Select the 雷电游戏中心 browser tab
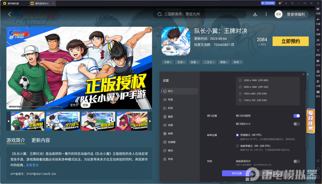The height and width of the screenshot is (184, 322). (x=42, y=3)
